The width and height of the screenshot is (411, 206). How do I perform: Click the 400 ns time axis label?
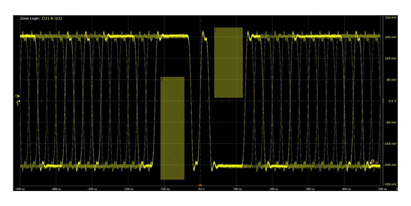click(346, 189)
